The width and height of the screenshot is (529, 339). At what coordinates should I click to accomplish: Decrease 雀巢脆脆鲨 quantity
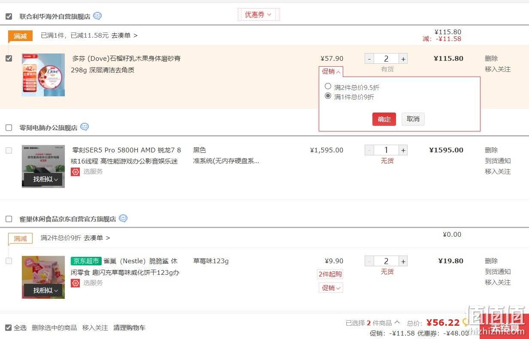point(369,261)
